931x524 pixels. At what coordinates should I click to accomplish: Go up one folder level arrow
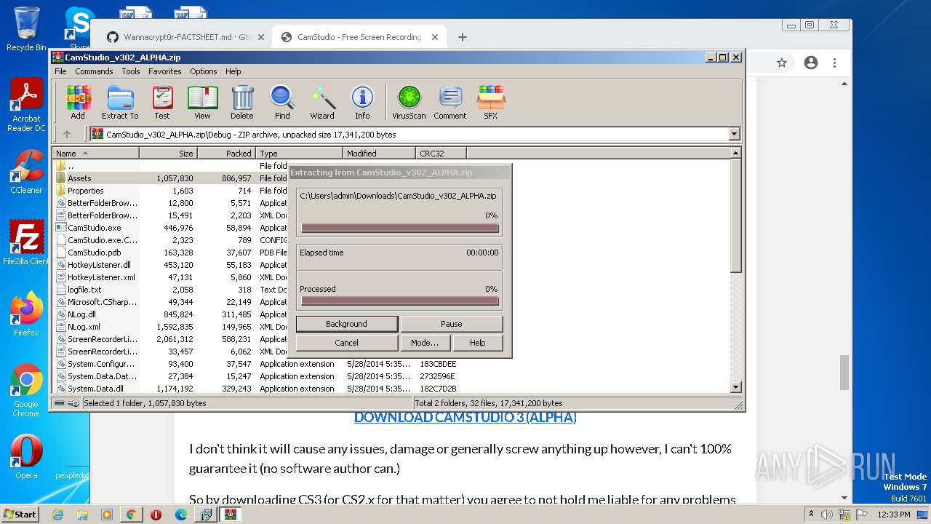(x=67, y=134)
